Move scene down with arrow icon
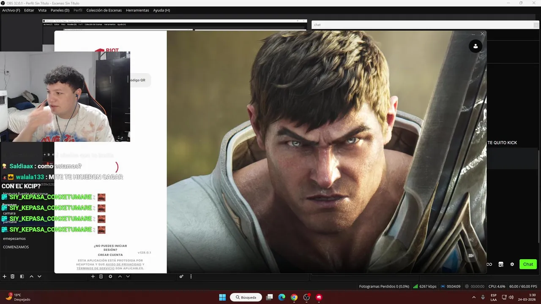The height and width of the screenshot is (304, 541). 39,277
